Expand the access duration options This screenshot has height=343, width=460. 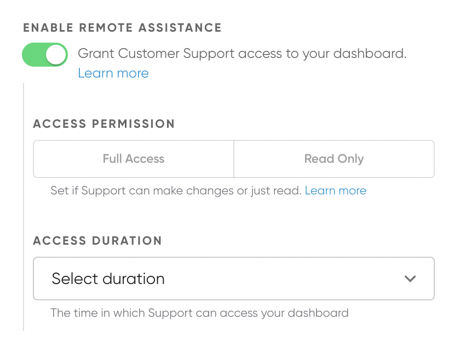234,279
